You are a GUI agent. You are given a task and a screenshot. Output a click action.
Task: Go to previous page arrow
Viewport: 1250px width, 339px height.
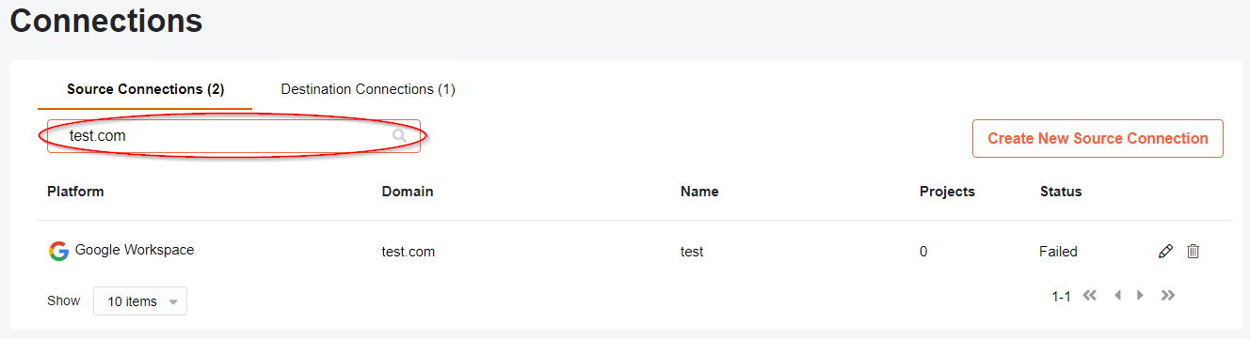coord(1117,296)
